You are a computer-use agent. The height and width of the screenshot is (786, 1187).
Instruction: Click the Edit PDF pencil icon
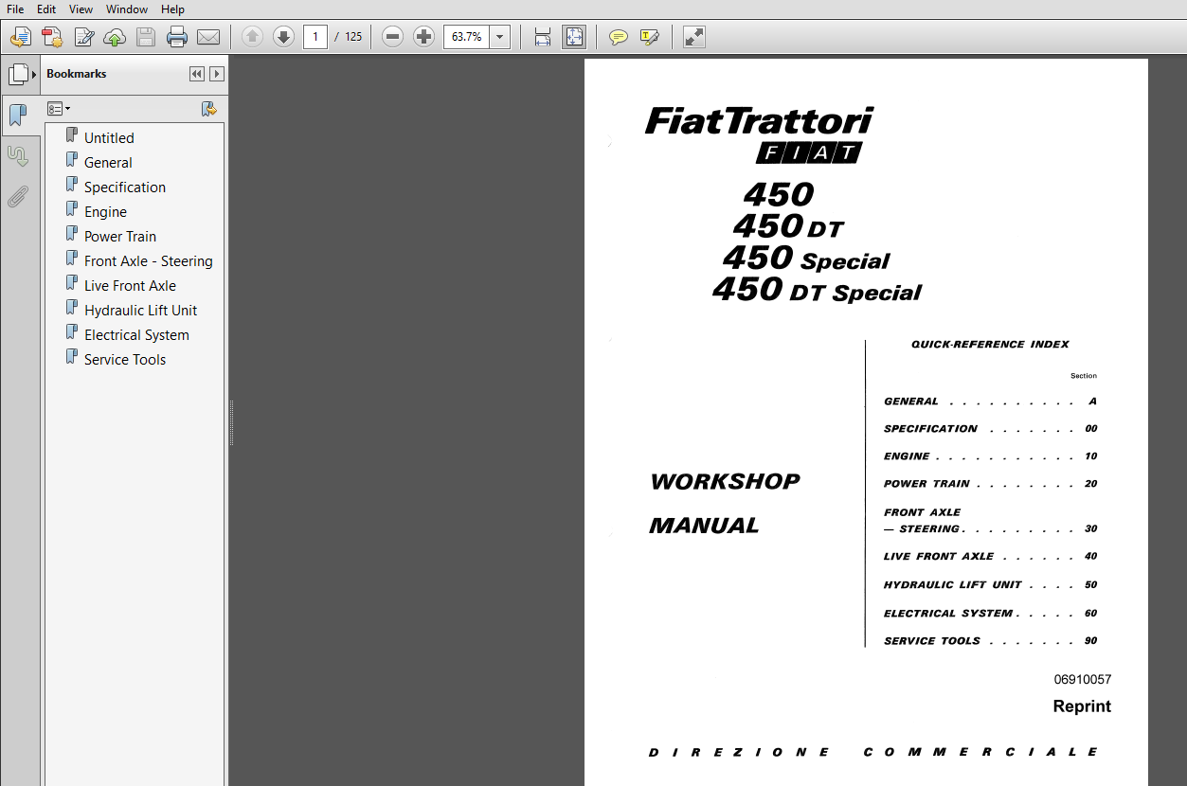(x=84, y=37)
